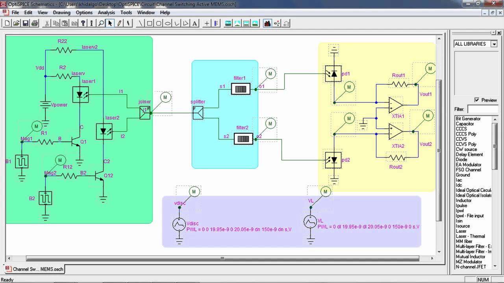Select the line drawing tool
This screenshot has height=283, width=504.
141,23
